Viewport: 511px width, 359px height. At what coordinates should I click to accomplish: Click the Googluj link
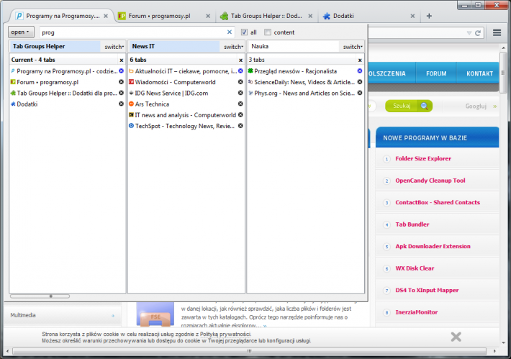(476, 106)
